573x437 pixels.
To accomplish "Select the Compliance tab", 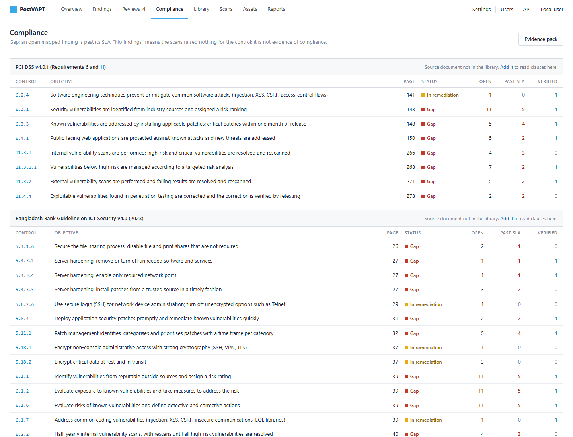I will (170, 9).
